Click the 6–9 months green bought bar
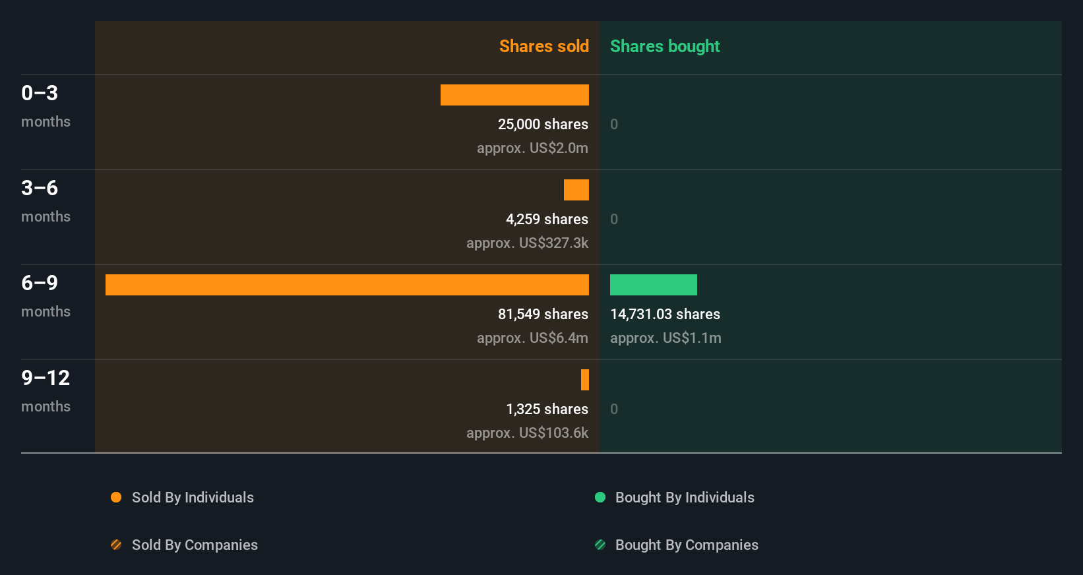Screen dimensions: 1083x575 tap(654, 285)
